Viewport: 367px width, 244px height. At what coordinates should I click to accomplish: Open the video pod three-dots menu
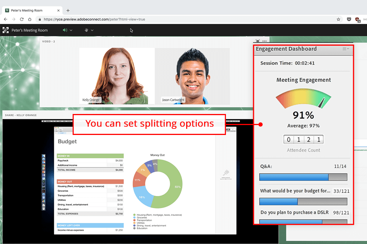click(265, 41)
